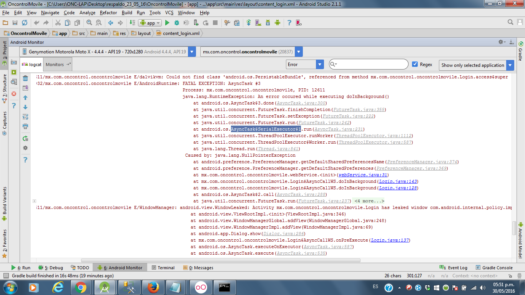Select the logcat tab
525x295 pixels.
tap(32, 65)
